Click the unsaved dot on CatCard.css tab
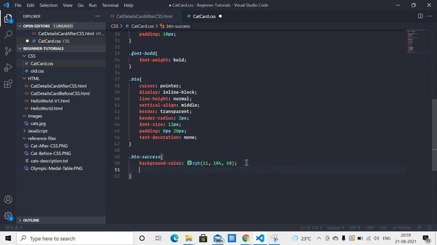The height and width of the screenshot is (245, 437). 221,16
